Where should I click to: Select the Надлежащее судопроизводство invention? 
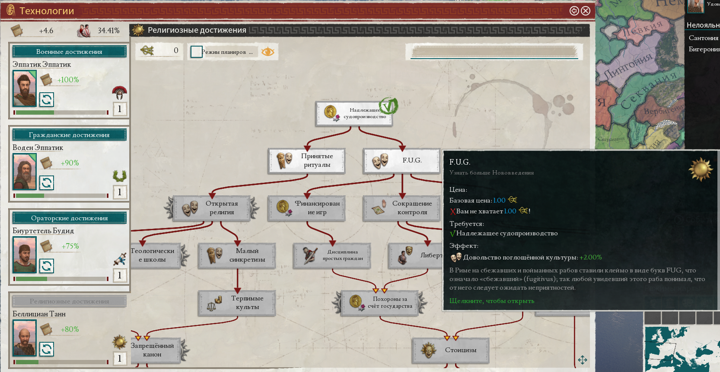coord(354,113)
